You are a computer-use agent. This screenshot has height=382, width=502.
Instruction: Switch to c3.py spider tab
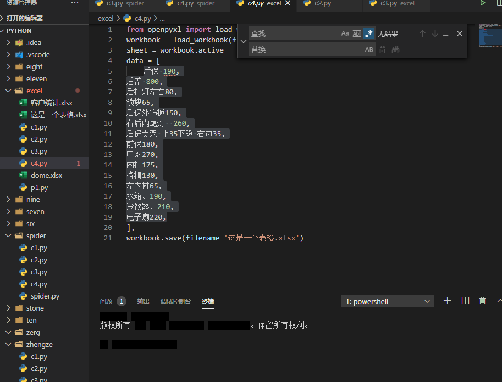click(x=124, y=3)
